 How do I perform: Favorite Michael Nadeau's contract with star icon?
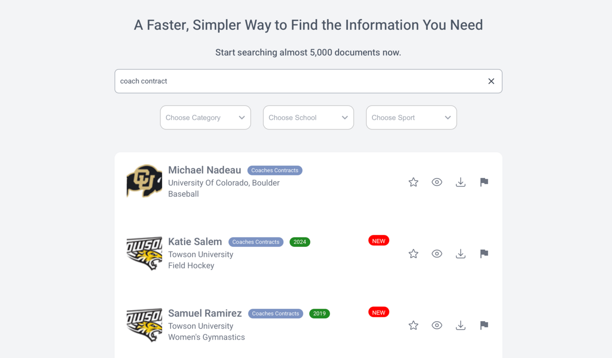coord(414,182)
